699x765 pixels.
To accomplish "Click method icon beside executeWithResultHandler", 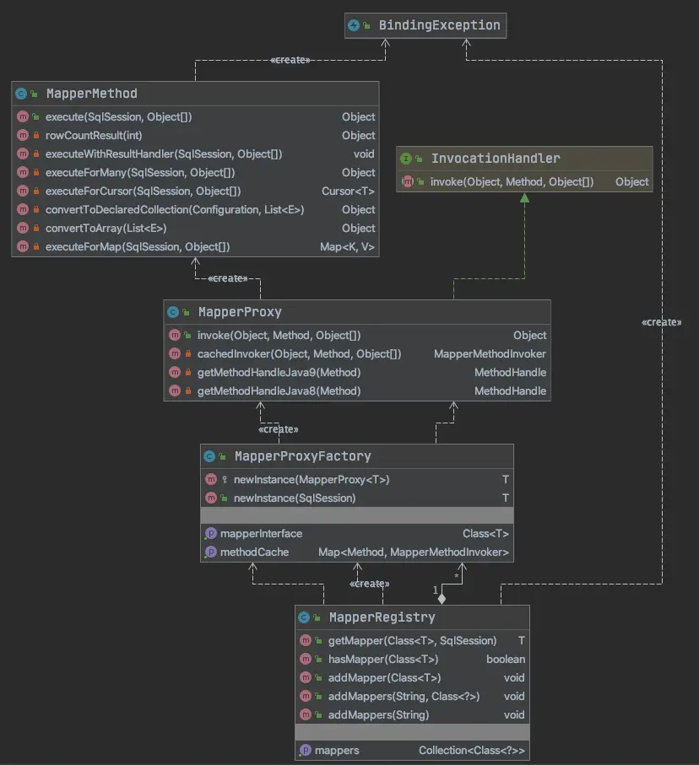I will [23, 154].
